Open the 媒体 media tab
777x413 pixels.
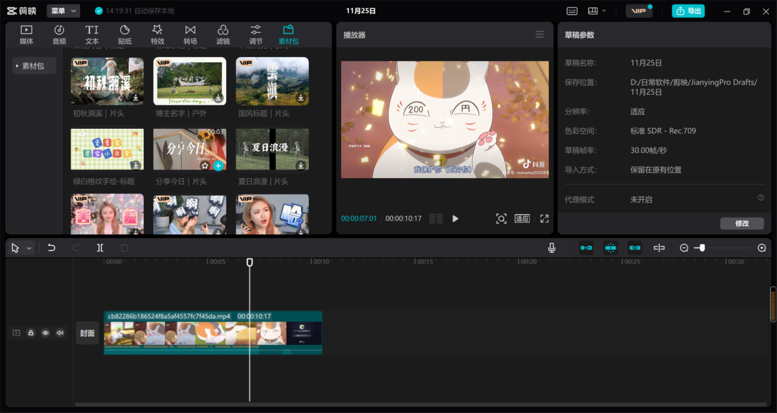click(27, 34)
